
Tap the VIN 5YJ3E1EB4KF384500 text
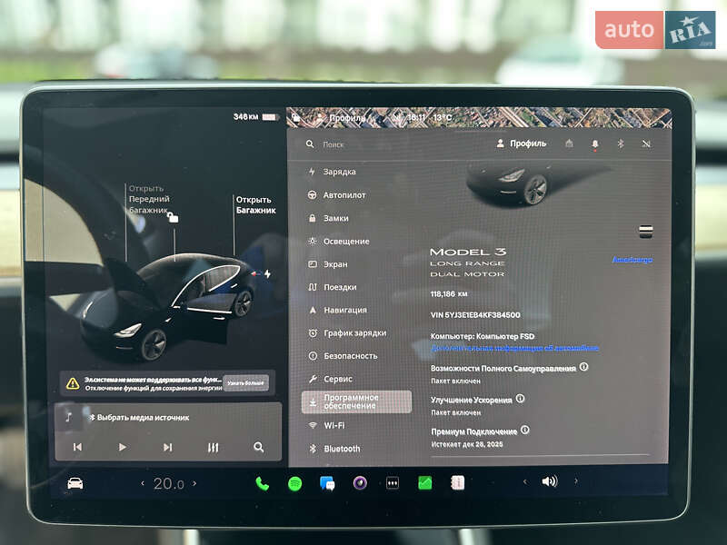[x=475, y=315]
